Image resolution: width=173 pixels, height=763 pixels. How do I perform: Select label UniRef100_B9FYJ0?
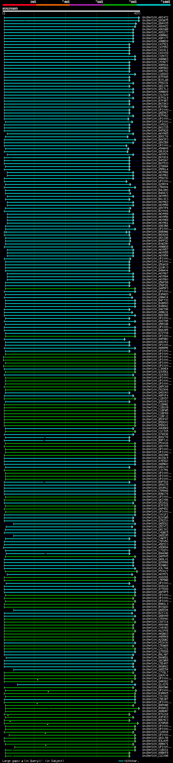tap(155, 440)
